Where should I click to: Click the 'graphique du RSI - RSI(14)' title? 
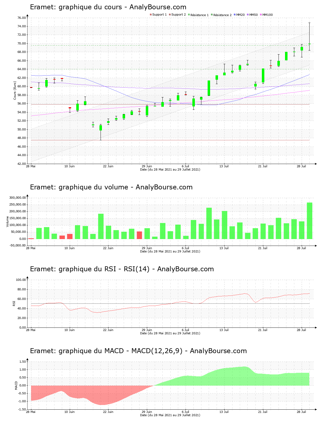point(104,269)
